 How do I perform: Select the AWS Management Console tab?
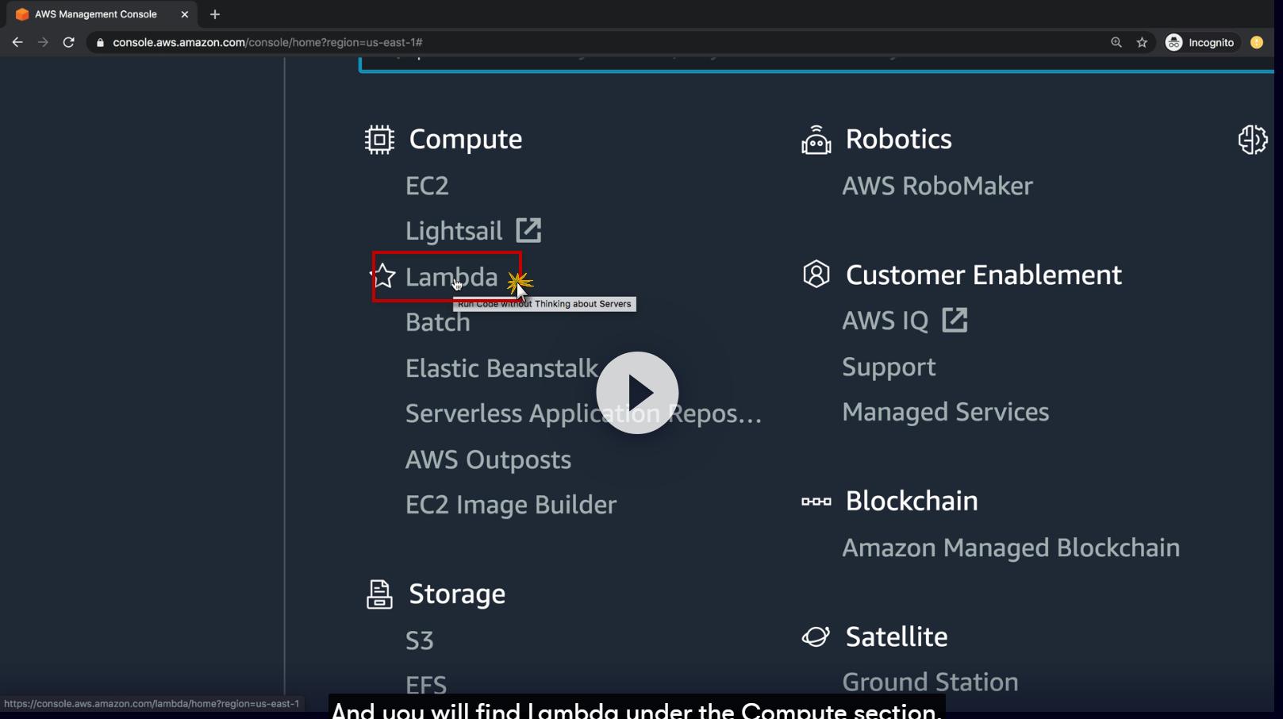(x=95, y=14)
